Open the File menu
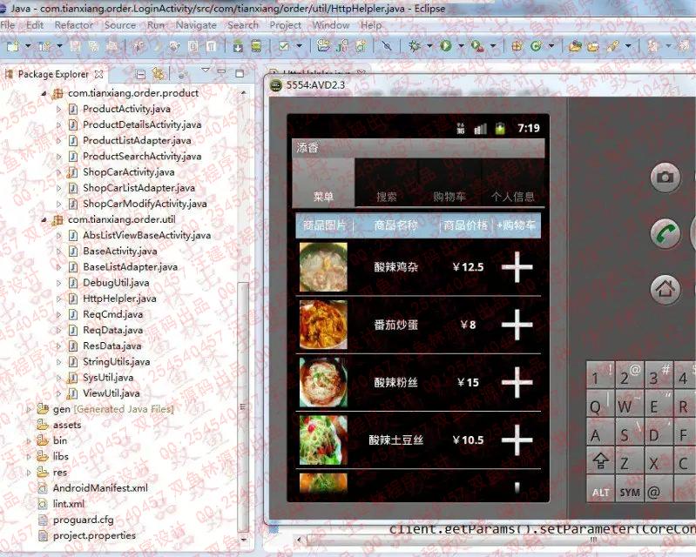696x557 pixels. 8,25
